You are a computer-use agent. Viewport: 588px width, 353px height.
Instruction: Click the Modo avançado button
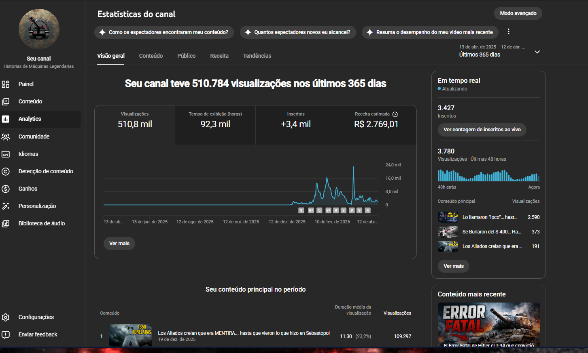point(518,13)
